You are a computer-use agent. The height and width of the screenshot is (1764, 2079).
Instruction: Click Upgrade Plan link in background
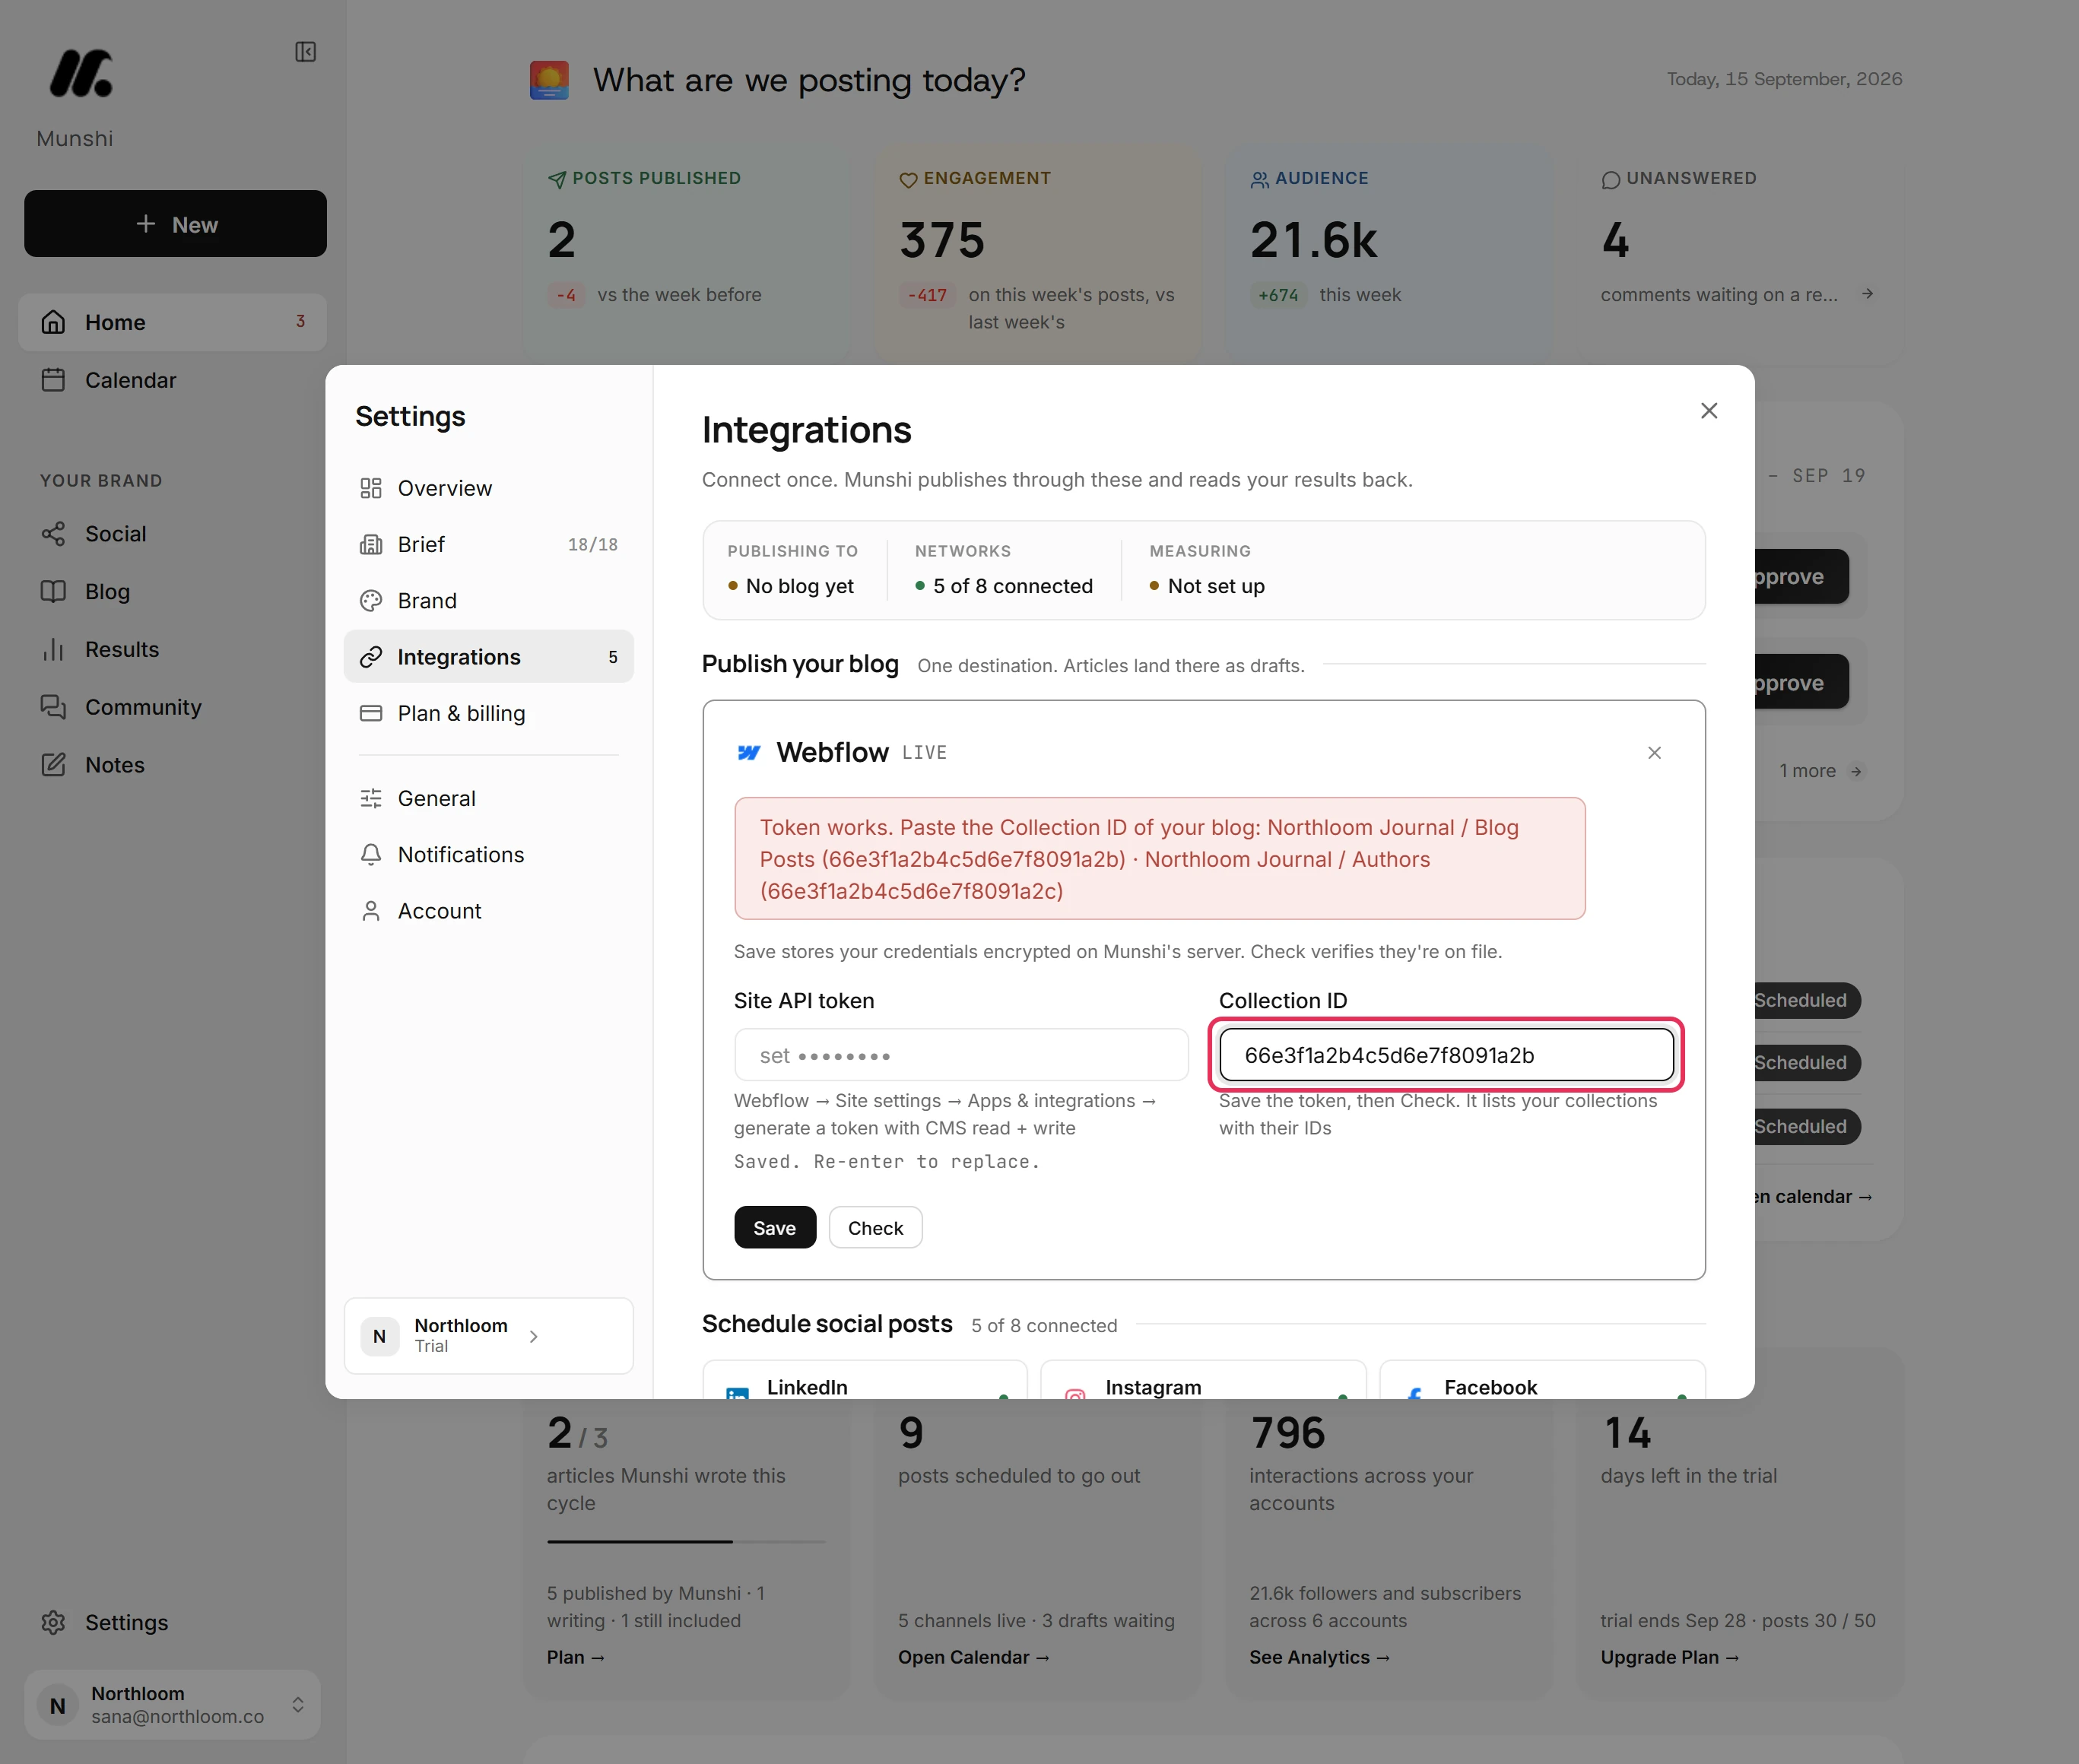click(x=1670, y=1657)
